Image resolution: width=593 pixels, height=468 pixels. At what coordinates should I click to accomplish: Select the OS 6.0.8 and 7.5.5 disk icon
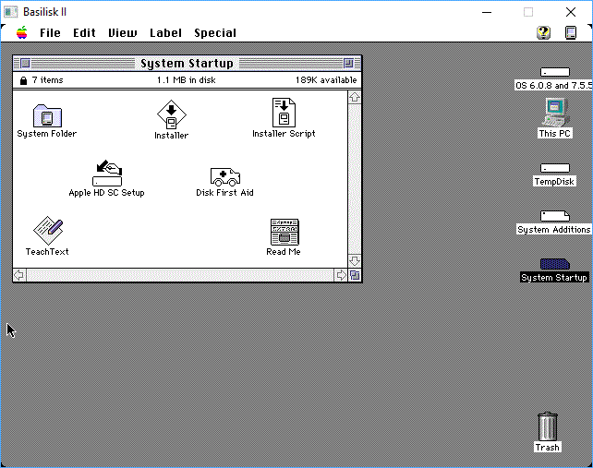point(555,72)
